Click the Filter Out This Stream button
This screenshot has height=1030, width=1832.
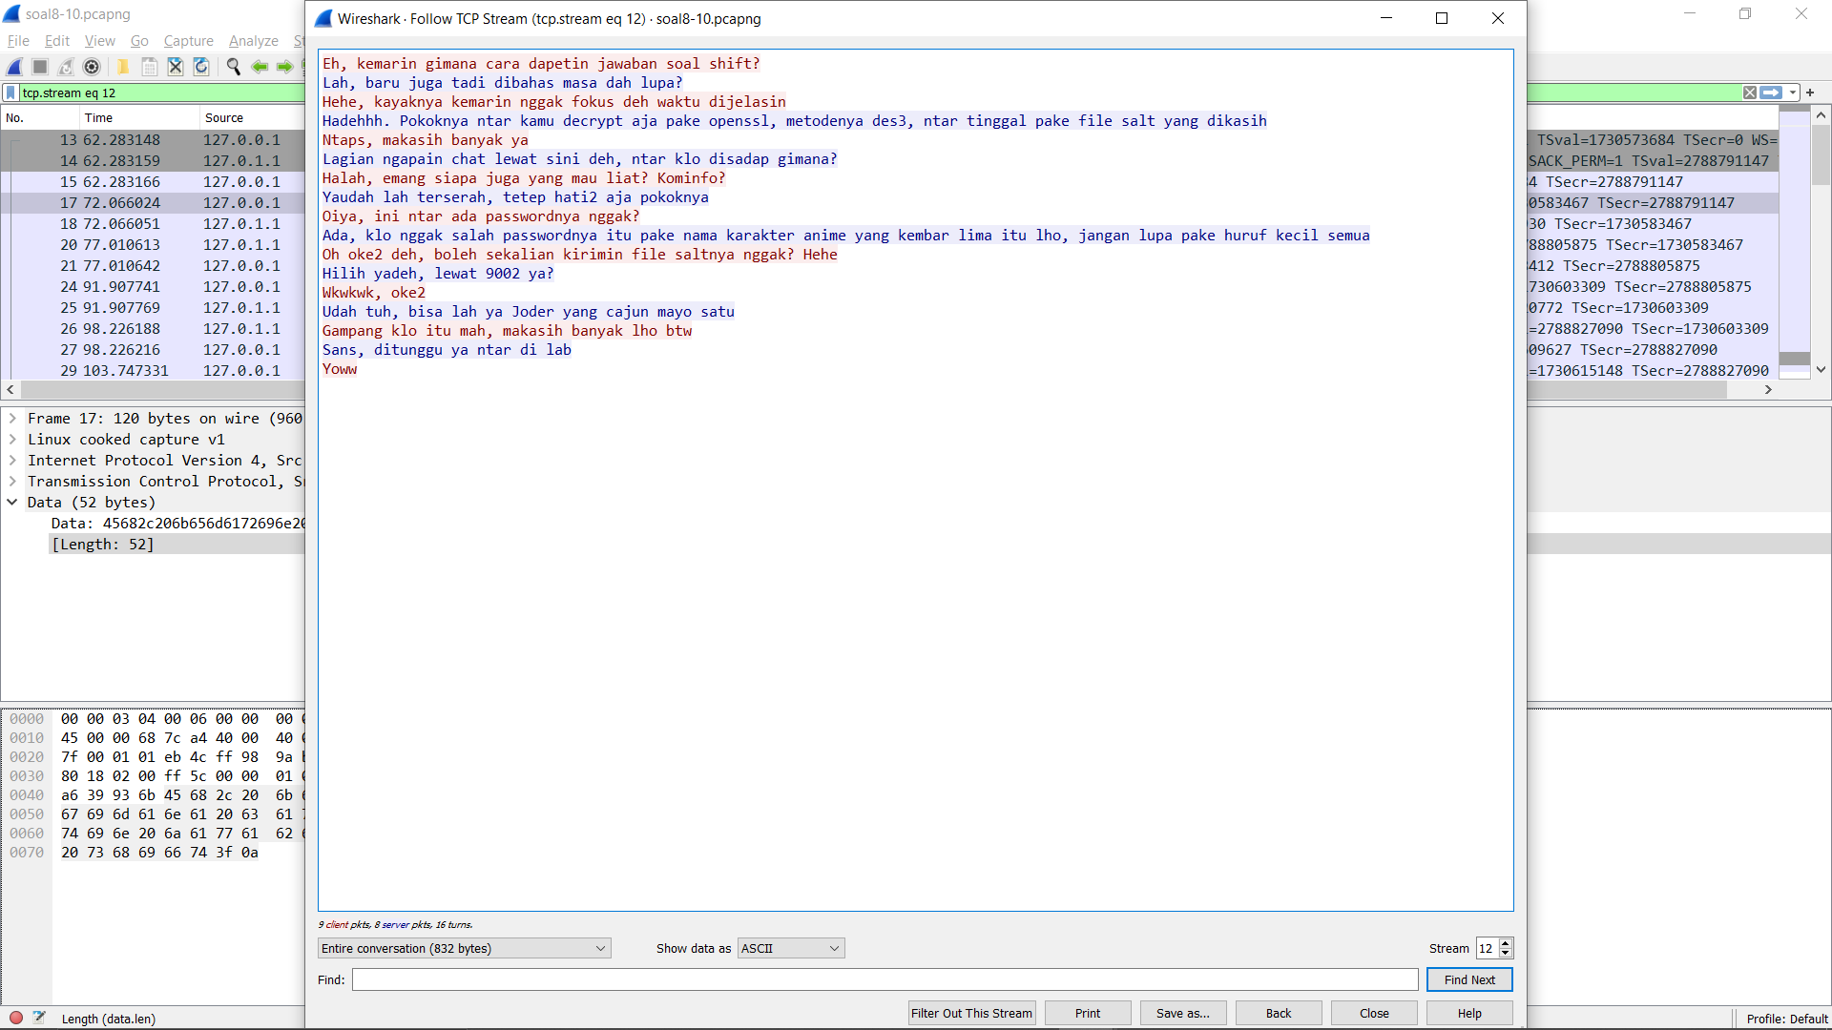tap(971, 1013)
